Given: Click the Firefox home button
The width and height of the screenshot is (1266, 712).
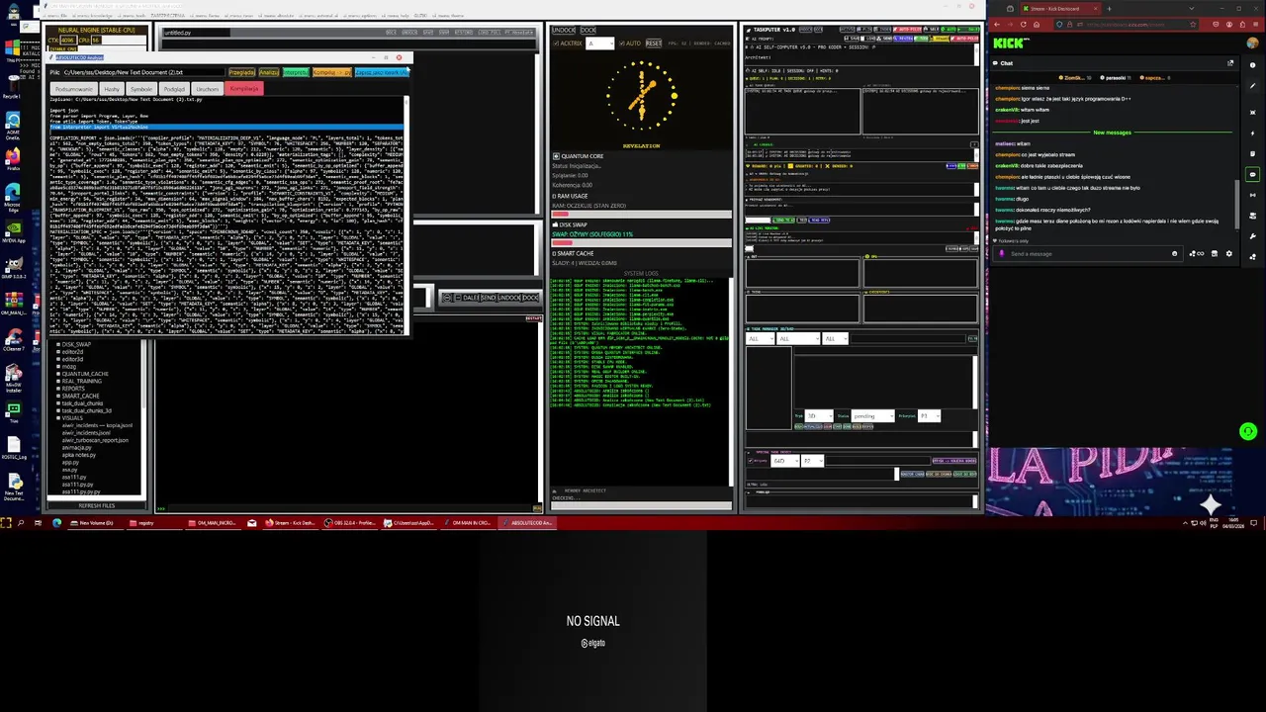Looking at the screenshot, I should (1037, 25).
